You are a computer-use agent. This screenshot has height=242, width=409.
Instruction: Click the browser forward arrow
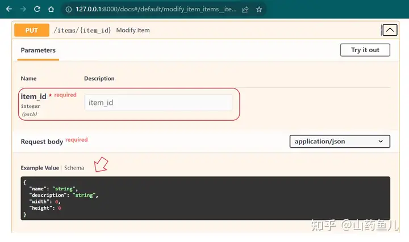click(23, 9)
